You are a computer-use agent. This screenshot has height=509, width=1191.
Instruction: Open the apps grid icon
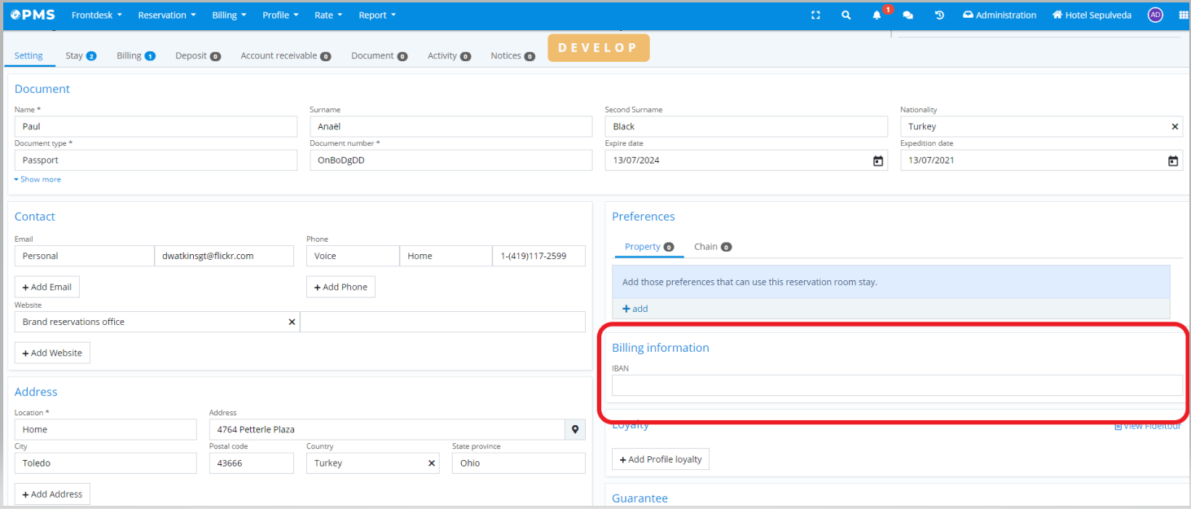(1183, 15)
